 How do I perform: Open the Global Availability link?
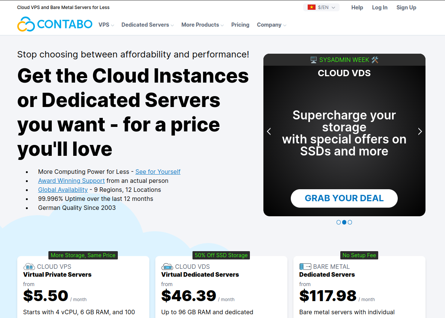point(63,190)
